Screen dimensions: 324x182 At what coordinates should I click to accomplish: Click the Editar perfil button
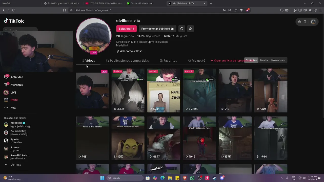click(126, 29)
